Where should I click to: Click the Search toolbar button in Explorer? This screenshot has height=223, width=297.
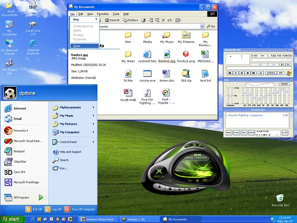112,20
